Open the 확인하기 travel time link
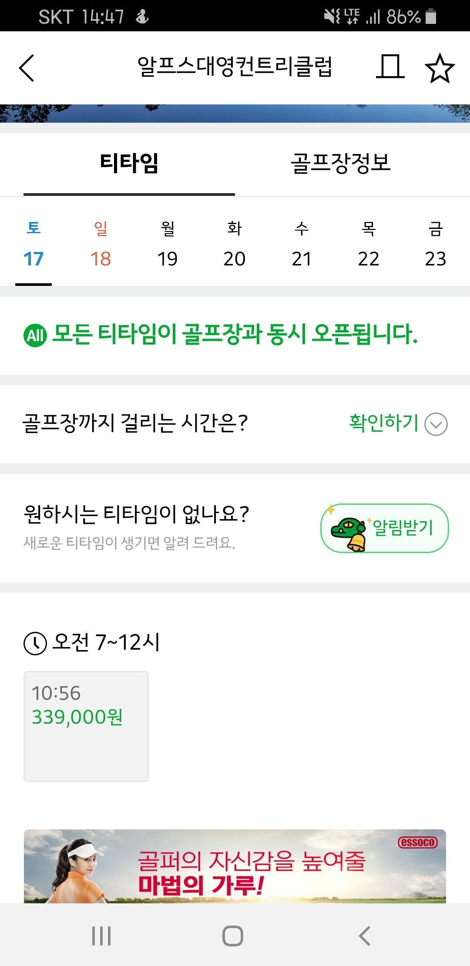Screen dimensions: 470x966 coord(384,423)
